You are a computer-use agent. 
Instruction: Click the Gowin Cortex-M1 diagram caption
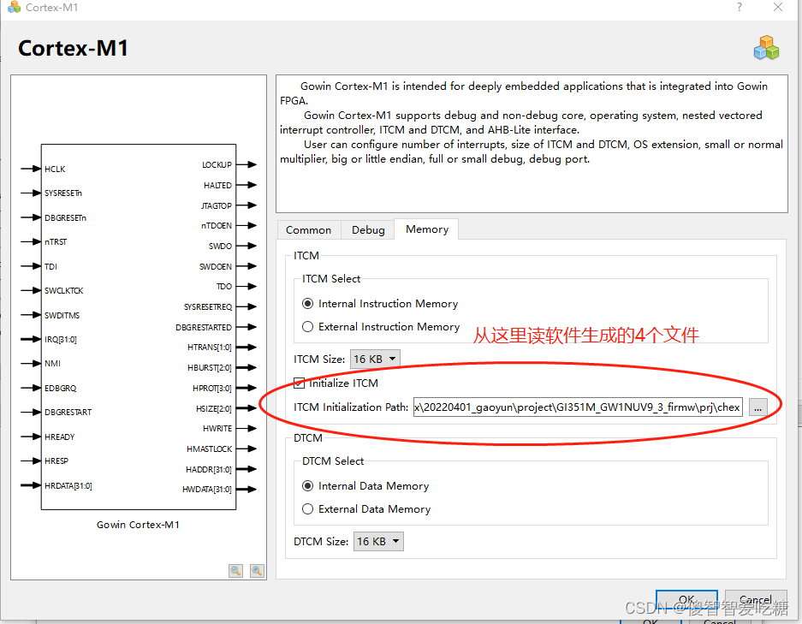coord(138,525)
